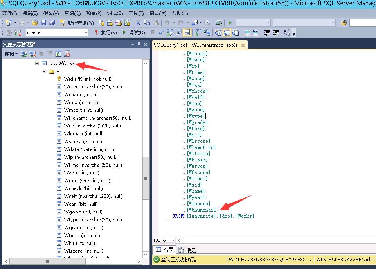Toggle Include Actual Execution Plan
This screenshot has width=376, height=269.
(x=198, y=32)
